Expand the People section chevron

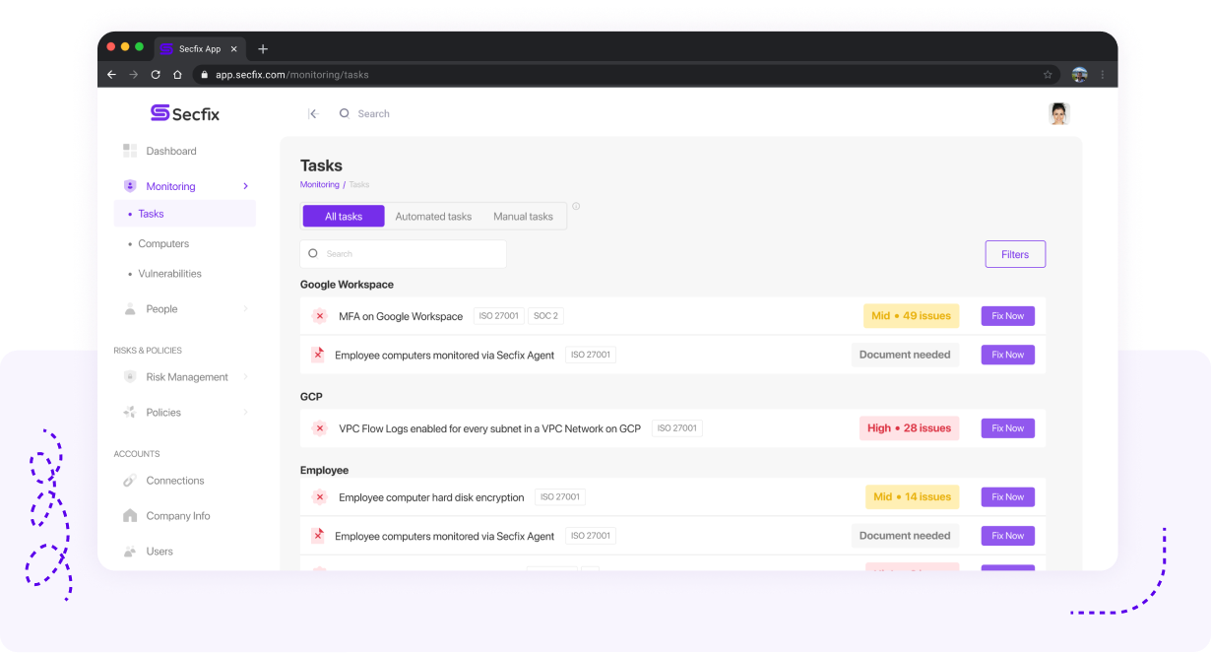pyautogui.click(x=245, y=309)
